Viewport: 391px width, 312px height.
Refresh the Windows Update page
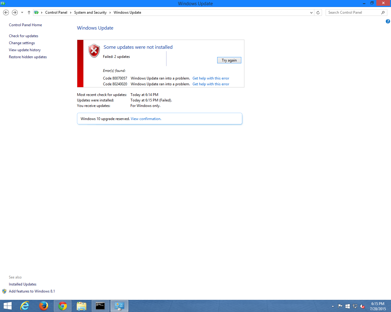(x=318, y=12)
